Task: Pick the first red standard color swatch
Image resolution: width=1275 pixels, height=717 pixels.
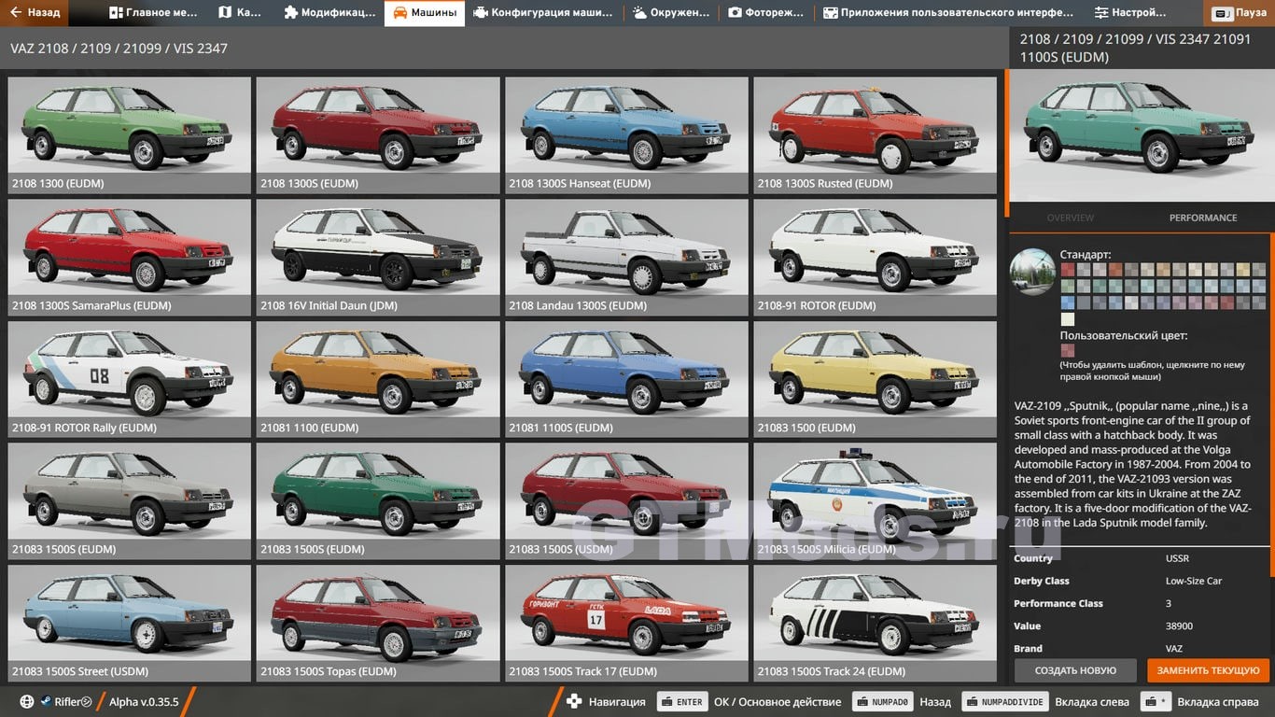Action: tap(1067, 270)
